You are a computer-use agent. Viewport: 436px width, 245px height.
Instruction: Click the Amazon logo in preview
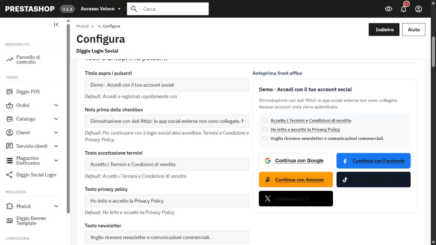click(268, 180)
